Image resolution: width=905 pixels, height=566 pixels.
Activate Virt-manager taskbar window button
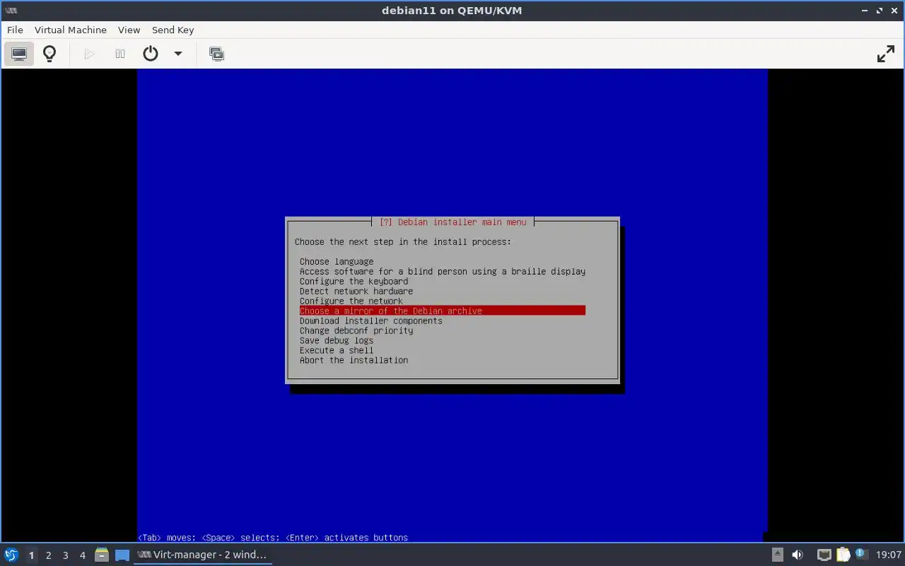[x=203, y=555]
